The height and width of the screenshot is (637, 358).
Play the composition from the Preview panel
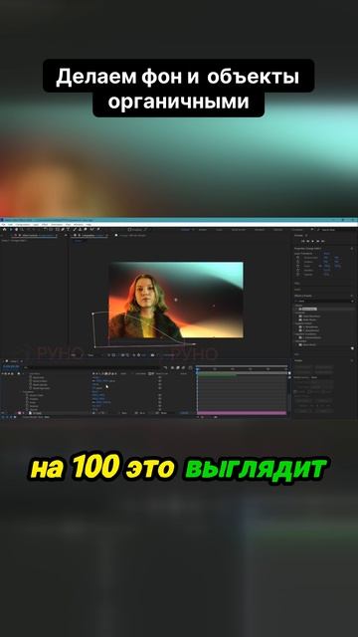click(x=312, y=241)
